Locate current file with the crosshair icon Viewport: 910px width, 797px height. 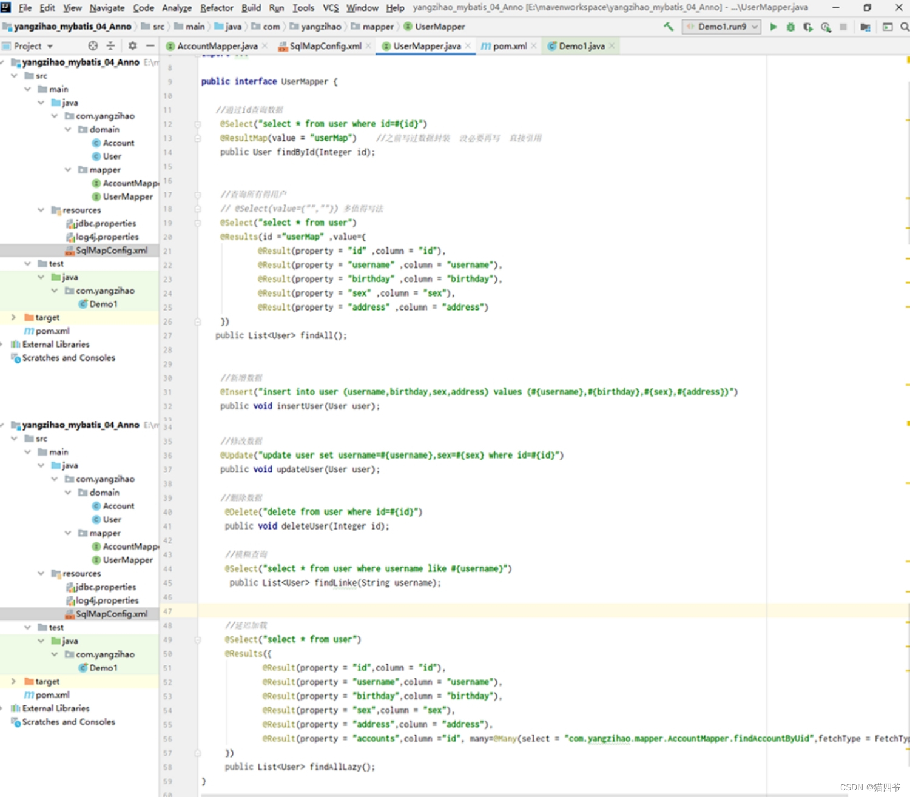click(x=93, y=46)
